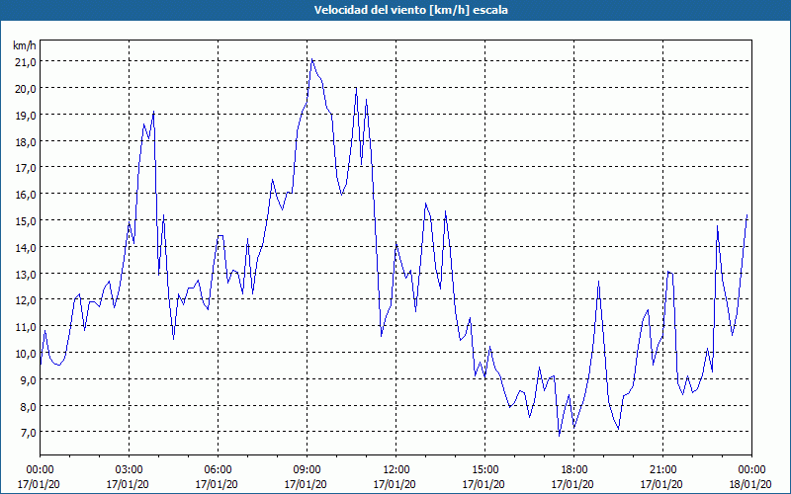Image resolution: width=791 pixels, height=494 pixels.
Task: Click the '21:00' time label
Action: tap(662, 470)
